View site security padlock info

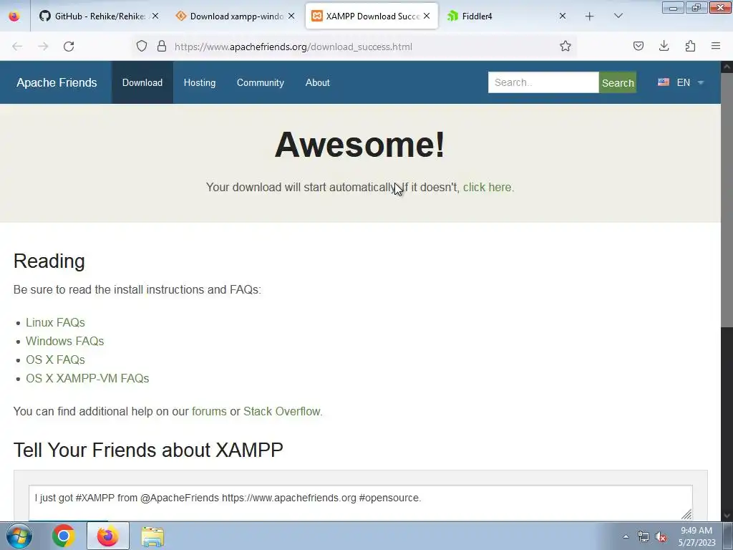(x=162, y=47)
